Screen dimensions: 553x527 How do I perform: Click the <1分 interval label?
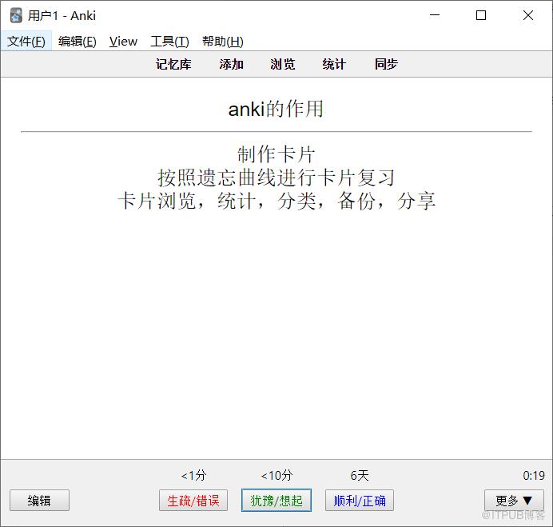(x=193, y=476)
